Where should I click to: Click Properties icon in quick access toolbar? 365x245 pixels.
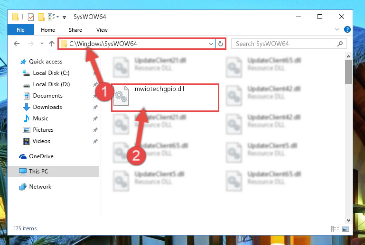[31, 17]
